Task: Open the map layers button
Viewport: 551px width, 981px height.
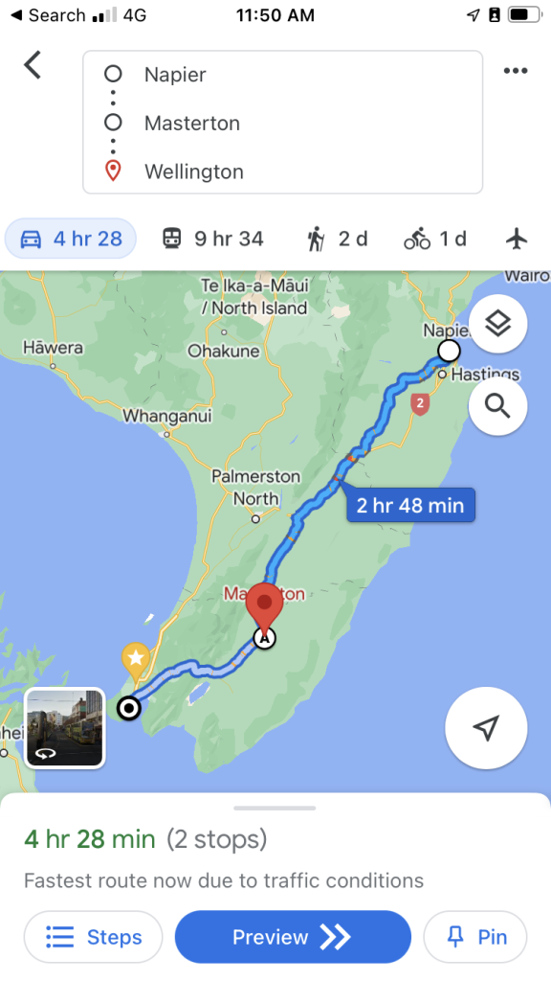Action: (x=497, y=324)
